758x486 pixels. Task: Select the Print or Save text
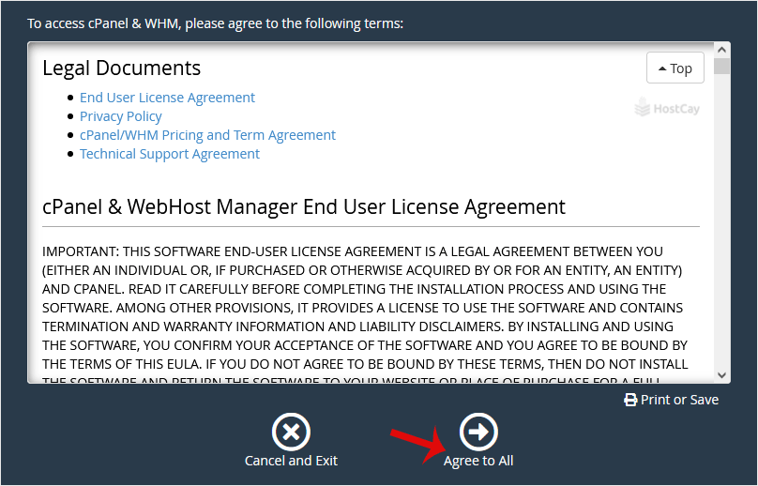(x=679, y=400)
